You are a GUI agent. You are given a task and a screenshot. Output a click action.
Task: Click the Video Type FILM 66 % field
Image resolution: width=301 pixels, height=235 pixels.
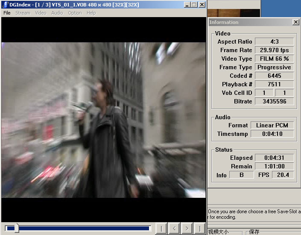tap(274, 59)
